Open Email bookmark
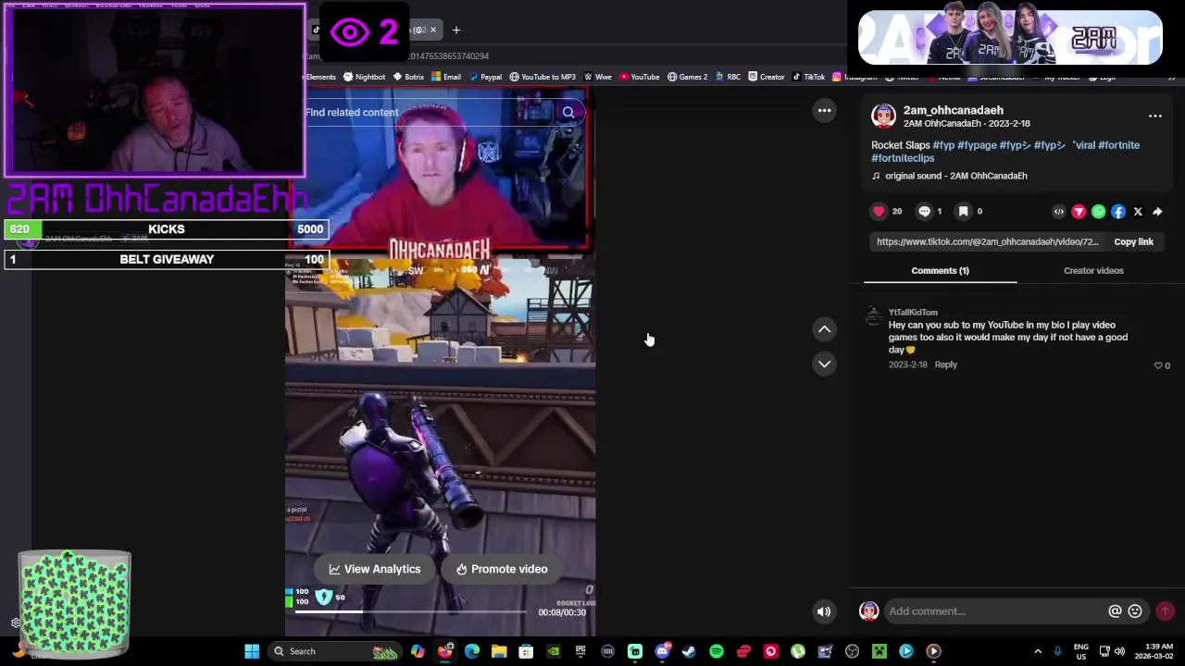 (x=446, y=77)
